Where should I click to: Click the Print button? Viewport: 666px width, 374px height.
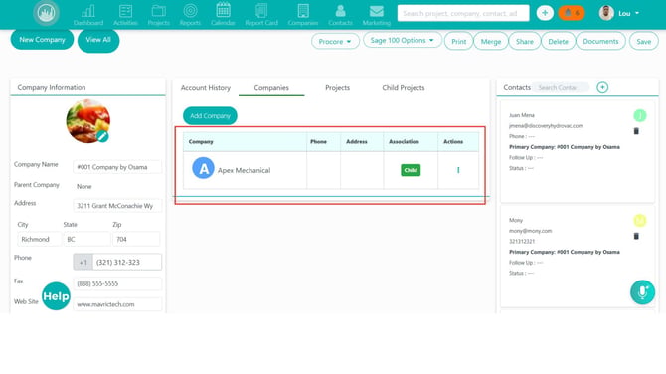point(458,41)
